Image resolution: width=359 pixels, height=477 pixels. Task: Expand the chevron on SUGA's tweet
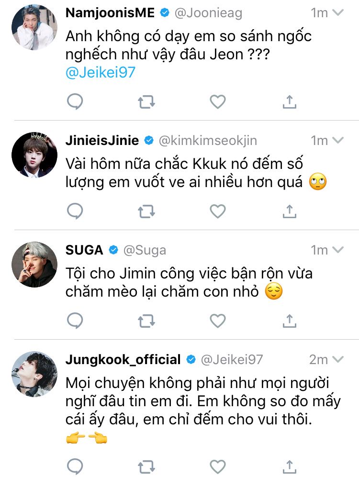coord(338,250)
